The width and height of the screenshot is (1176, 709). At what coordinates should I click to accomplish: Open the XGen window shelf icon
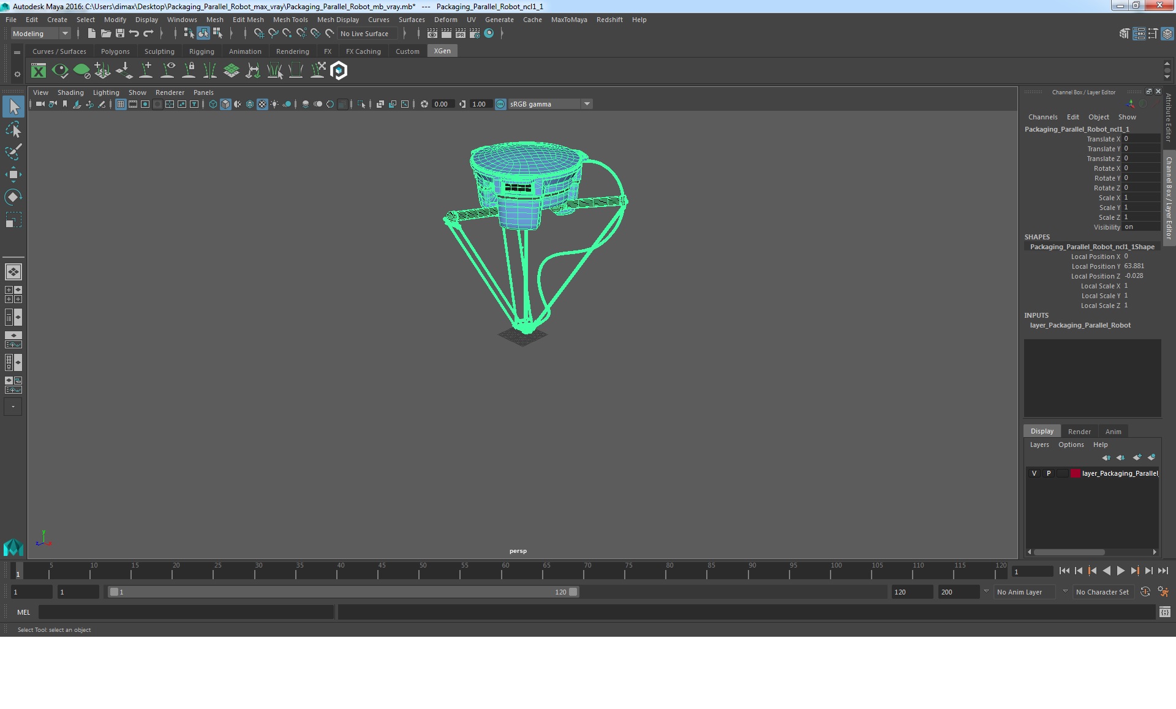[x=39, y=71]
